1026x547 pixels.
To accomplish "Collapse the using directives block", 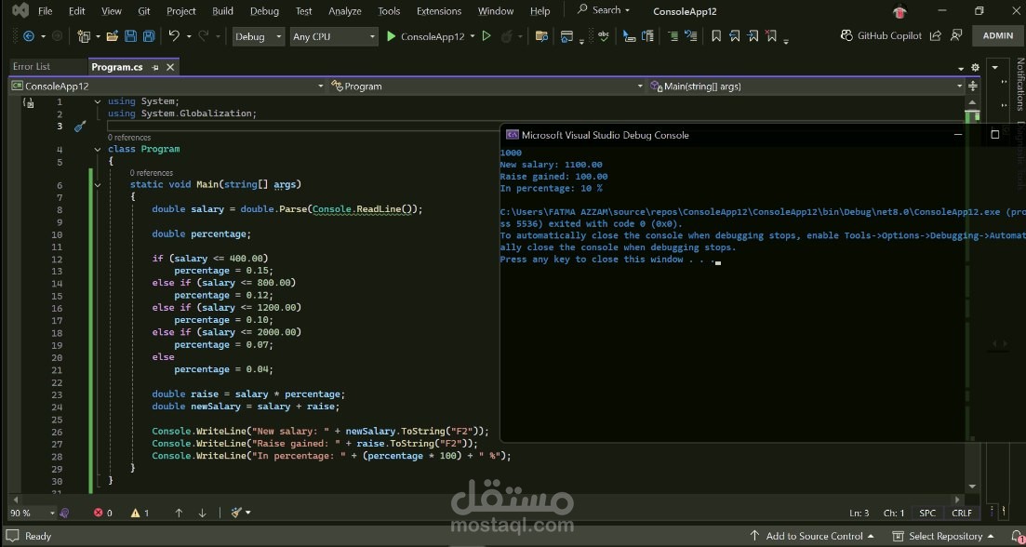I will click(x=98, y=101).
